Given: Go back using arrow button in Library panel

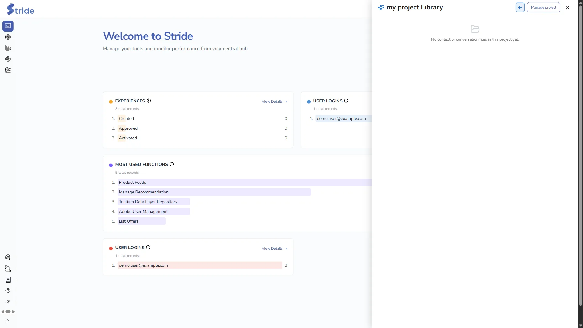Looking at the screenshot, I should click(x=520, y=7).
